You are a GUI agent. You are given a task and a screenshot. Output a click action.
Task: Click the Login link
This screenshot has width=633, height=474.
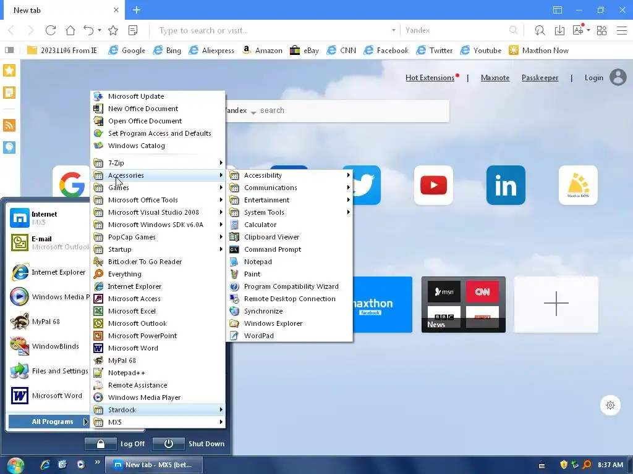[x=593, y=78]
